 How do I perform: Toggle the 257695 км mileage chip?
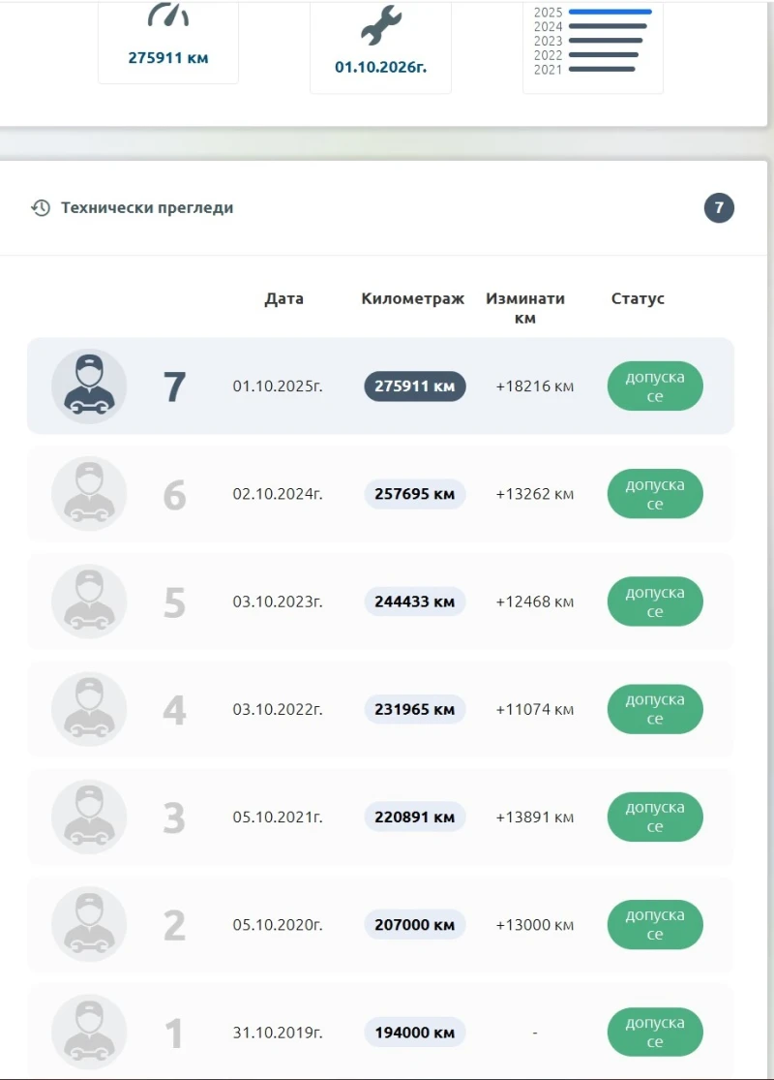click(414, 494)
